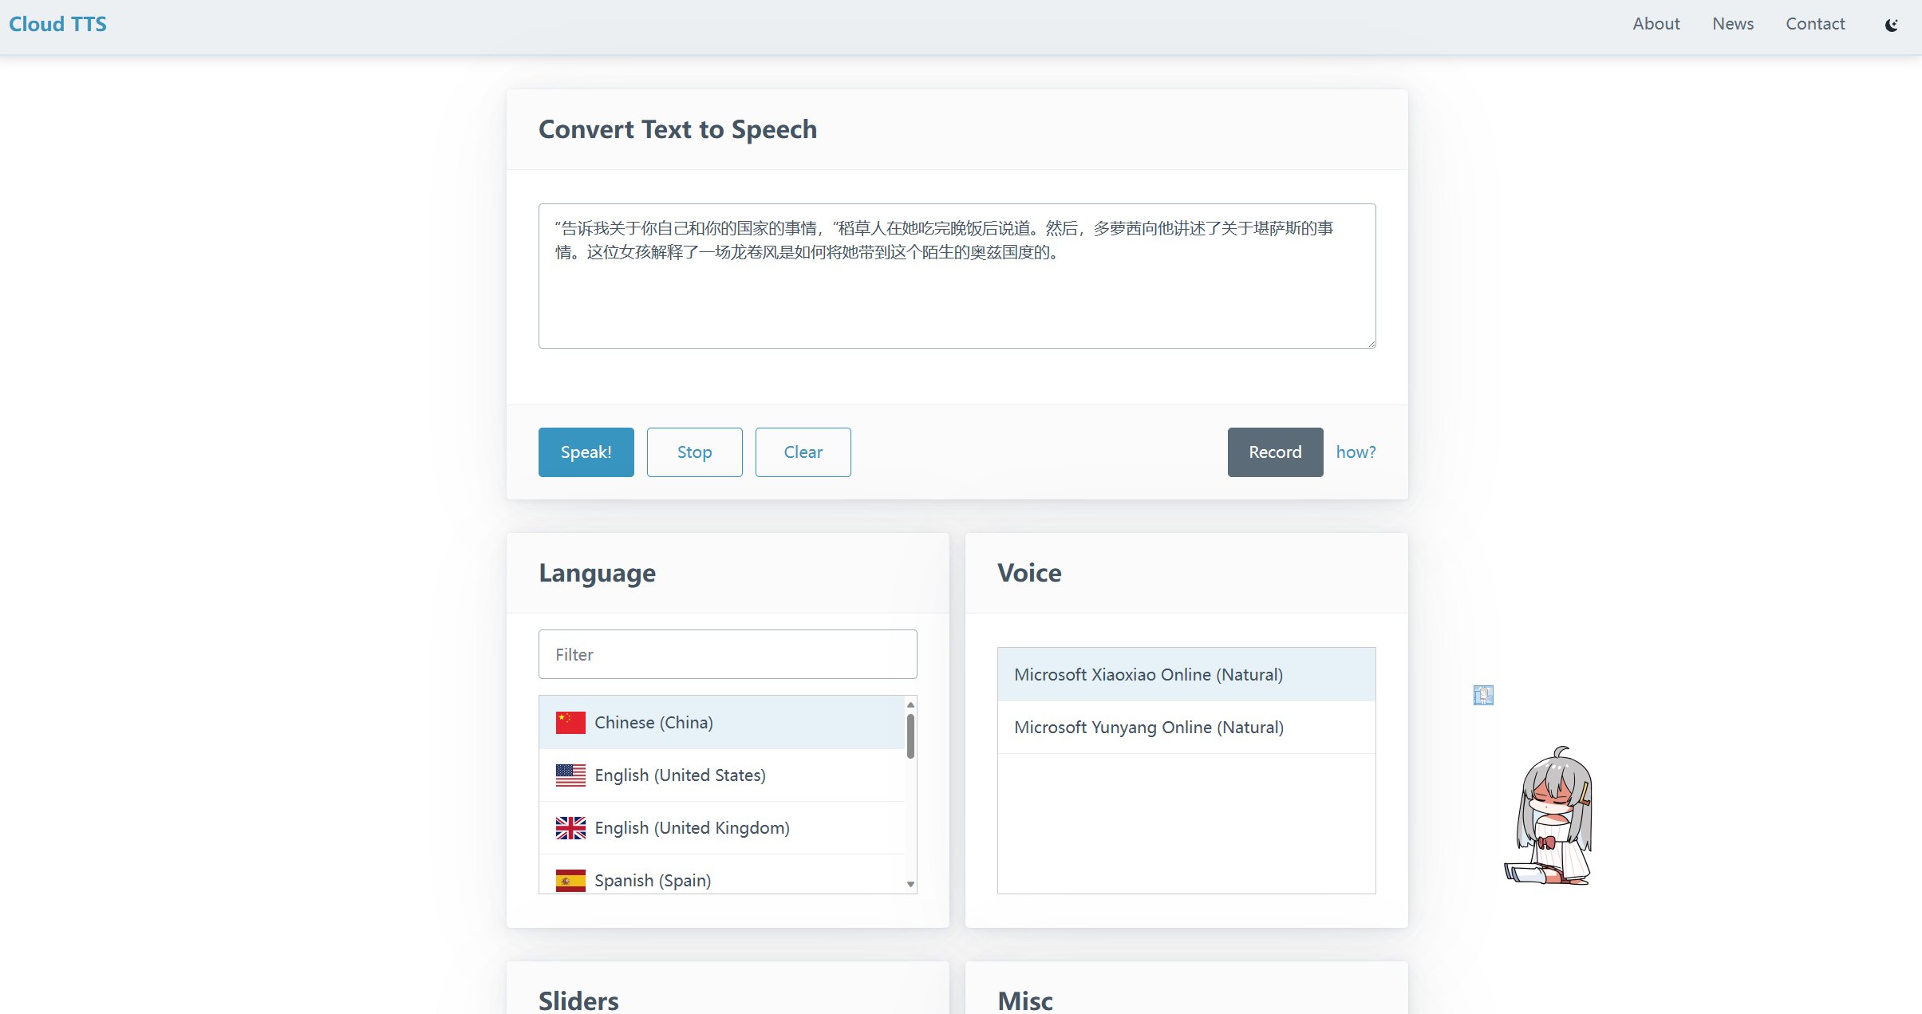Click the Spanish flag icon
Viewport: 1922px width, 1014px height.
tap(570, 880)
